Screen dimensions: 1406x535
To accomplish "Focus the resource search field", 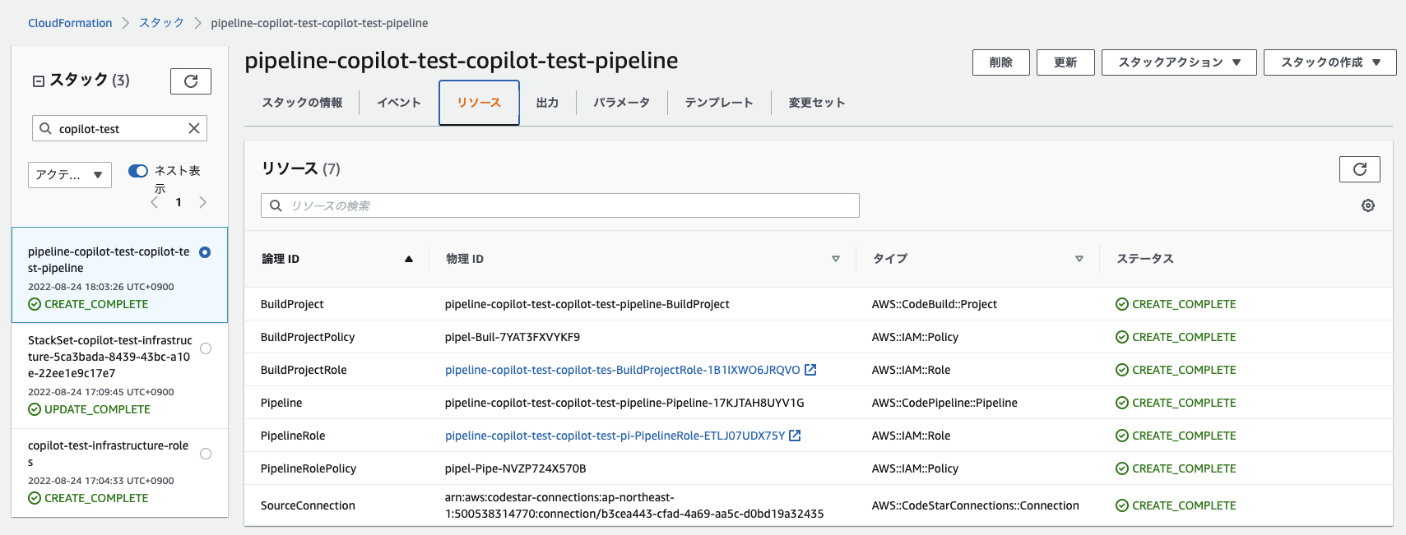I will click(568, 205).
